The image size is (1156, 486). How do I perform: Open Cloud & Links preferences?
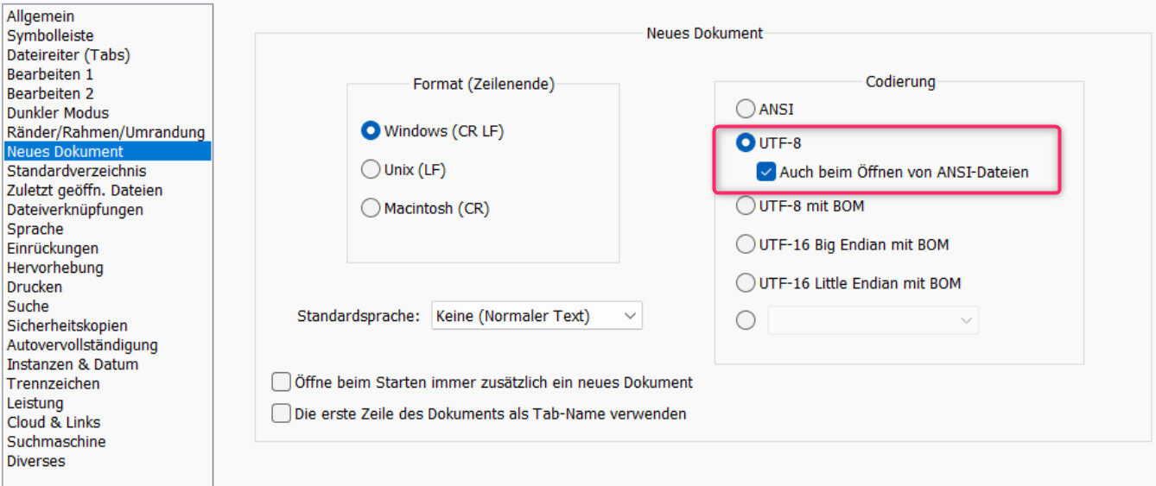click(54, 422)
